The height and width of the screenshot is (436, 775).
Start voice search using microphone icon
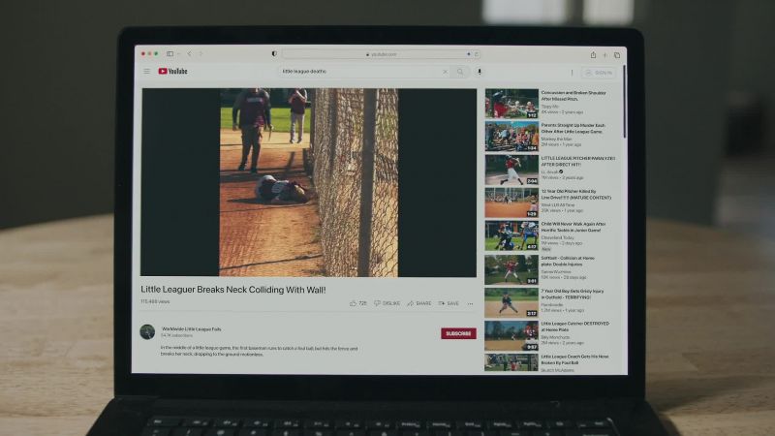pyautogui.click(x=479, y=72)
